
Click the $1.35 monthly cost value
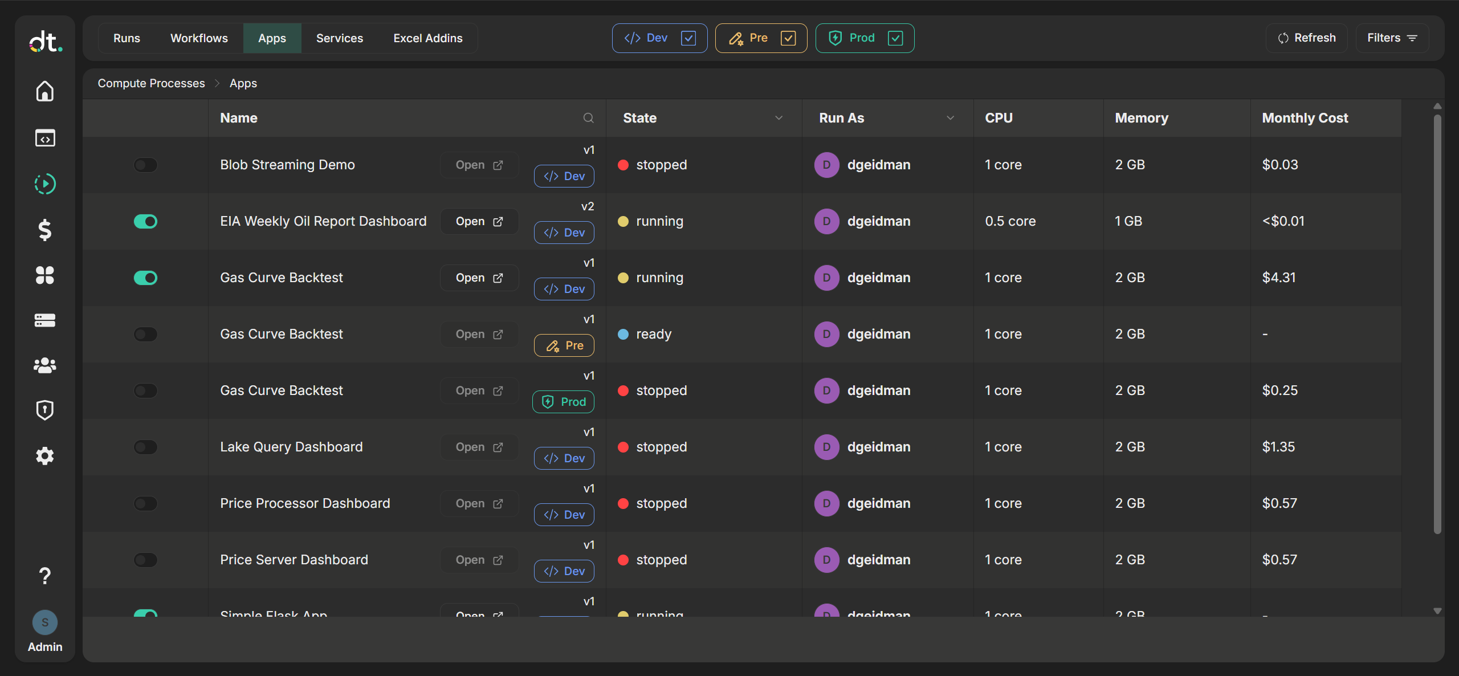pyautogui.click(x=1278, y=447)
